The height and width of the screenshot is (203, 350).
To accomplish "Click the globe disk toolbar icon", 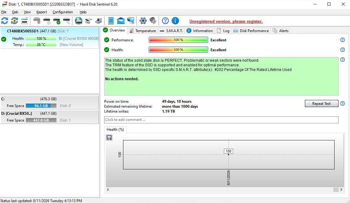I will [x=79, y=21].
